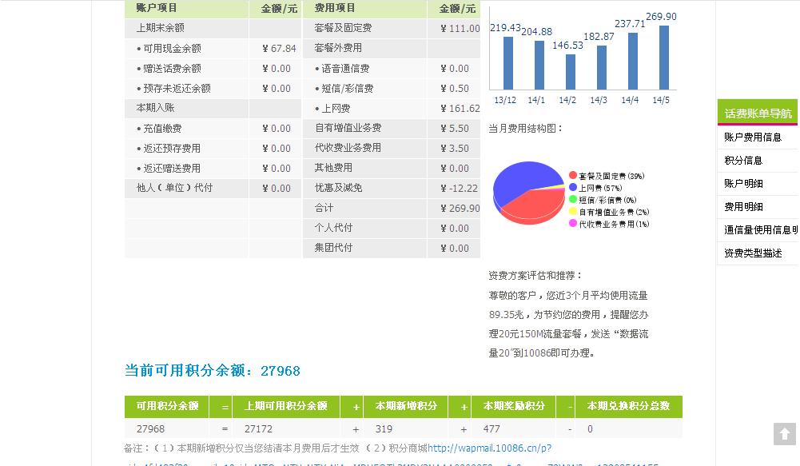This screenshot has width=800, height=466.
Task: Click the back-to-top arrow icon
Action: (785, 434)
